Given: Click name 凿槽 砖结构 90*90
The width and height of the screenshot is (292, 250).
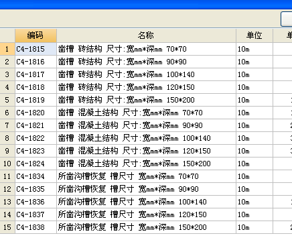Looking at the screenshot, I should coord(146,62).
